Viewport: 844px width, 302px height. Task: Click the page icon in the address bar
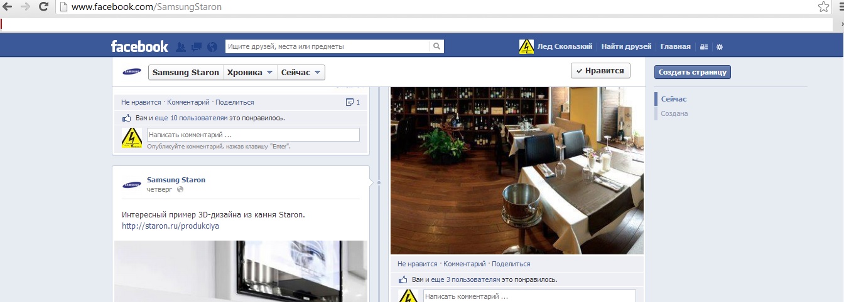click(63, 7)
